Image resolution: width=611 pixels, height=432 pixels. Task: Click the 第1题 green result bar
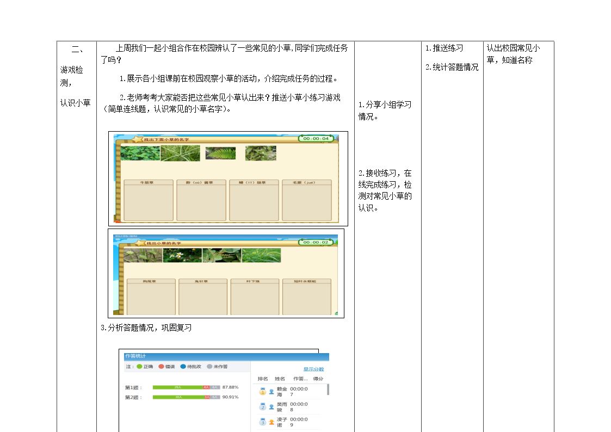[x=178, y=387]
